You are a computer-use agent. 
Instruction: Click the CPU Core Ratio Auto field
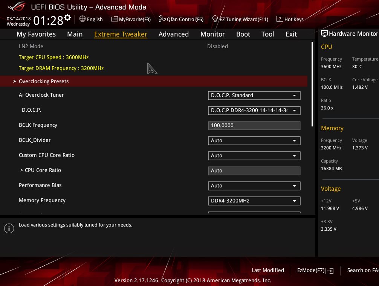[x=254, y=171]
